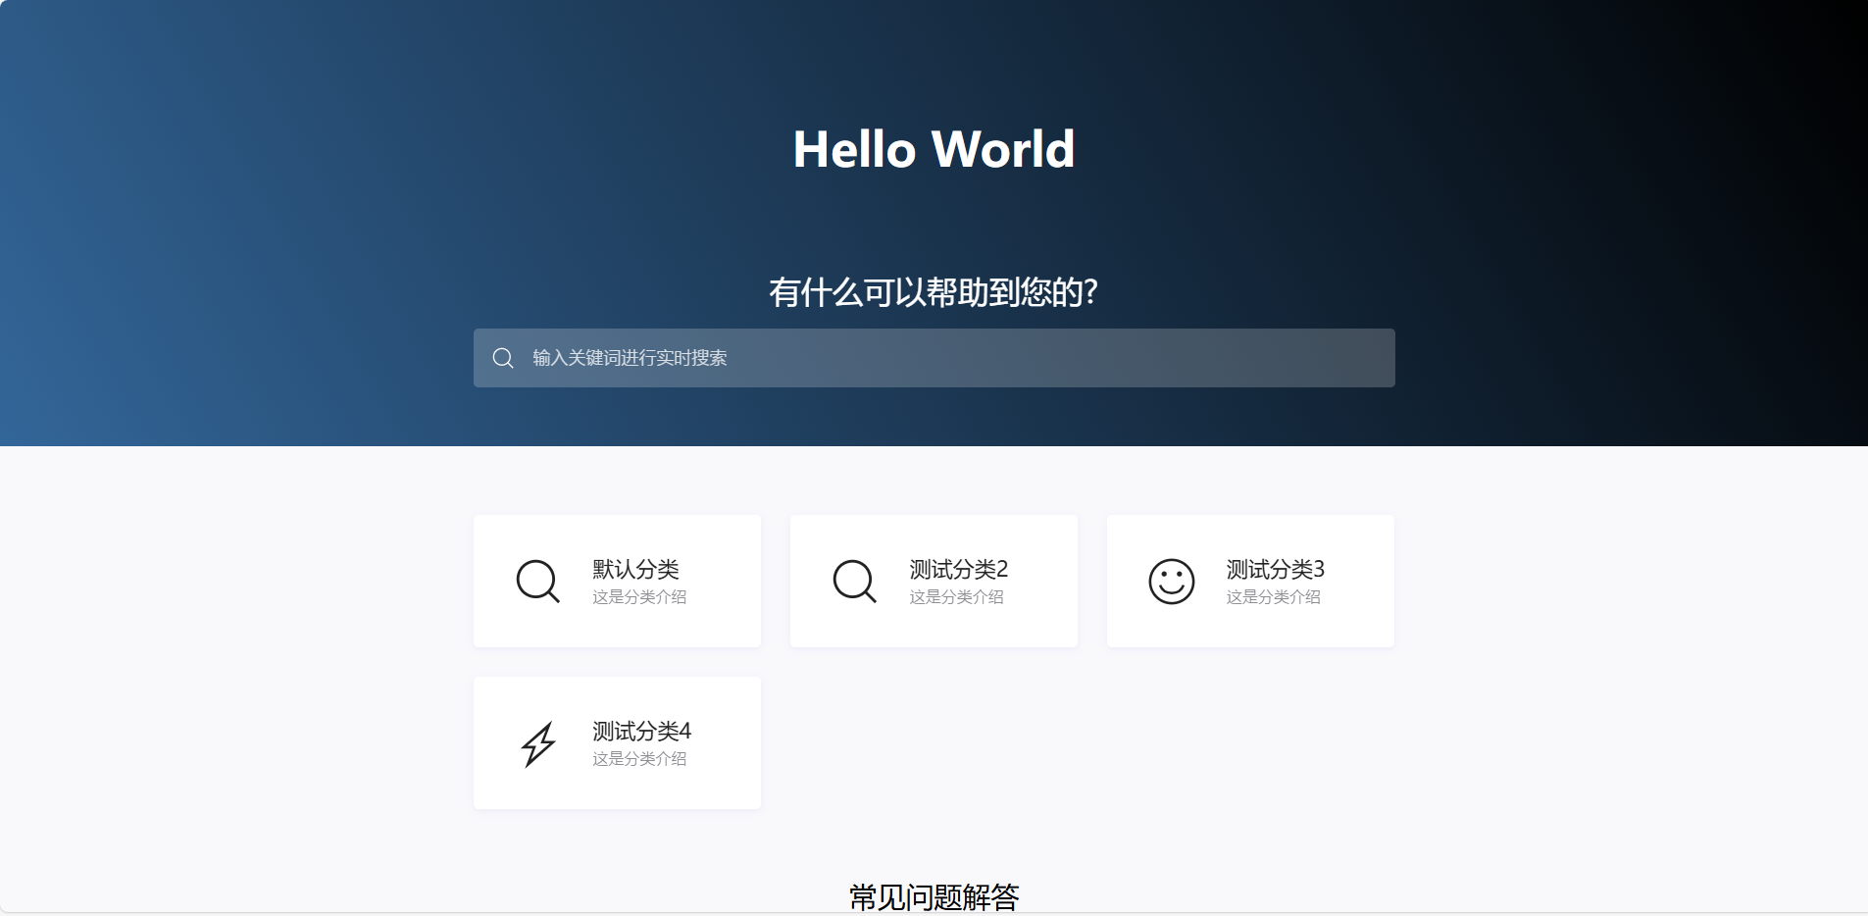Screen dimensions: 1868x916
Task: Open the 测试分类2 category title
Action: [958, 569]
